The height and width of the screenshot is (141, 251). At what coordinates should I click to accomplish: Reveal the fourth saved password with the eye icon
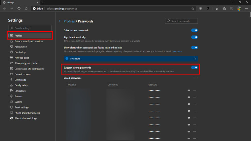(x=189, y=111)
